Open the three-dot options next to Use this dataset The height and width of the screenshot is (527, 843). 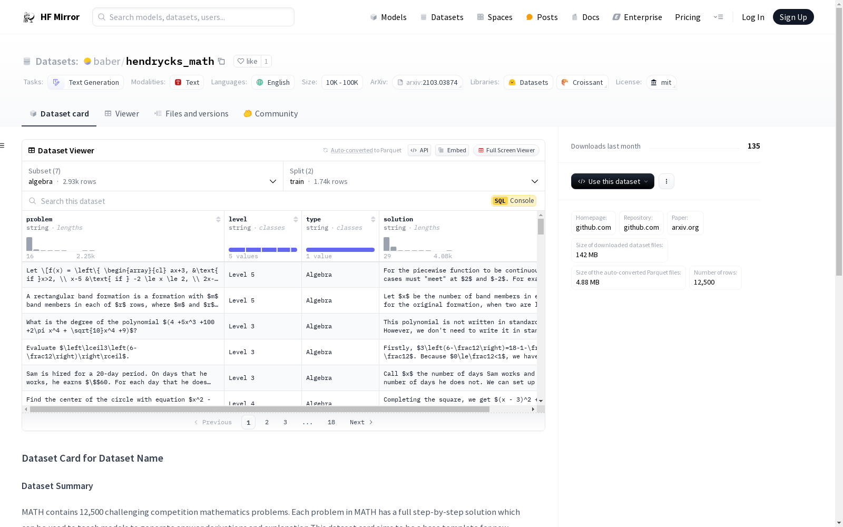click(x=666, y=181)
